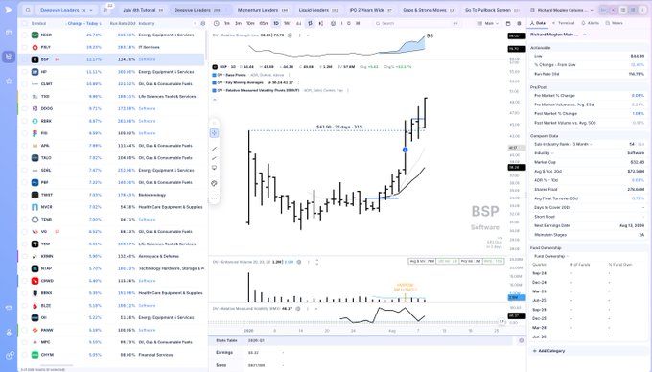Select the 65m timeframe button
This screenshot has width=652, height=372.
[264, 23]
